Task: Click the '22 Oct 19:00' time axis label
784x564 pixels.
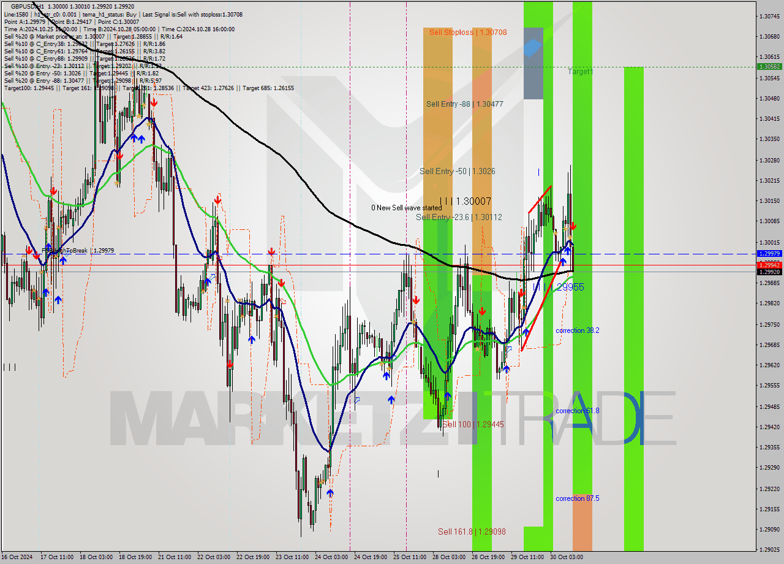Action: click(252, 557)
